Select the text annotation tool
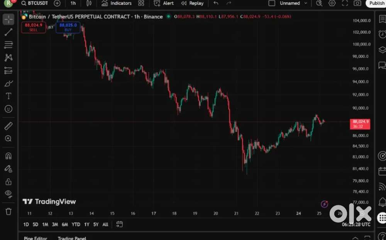The height and width of the screenshot is (240, 386). coord(8,96)
